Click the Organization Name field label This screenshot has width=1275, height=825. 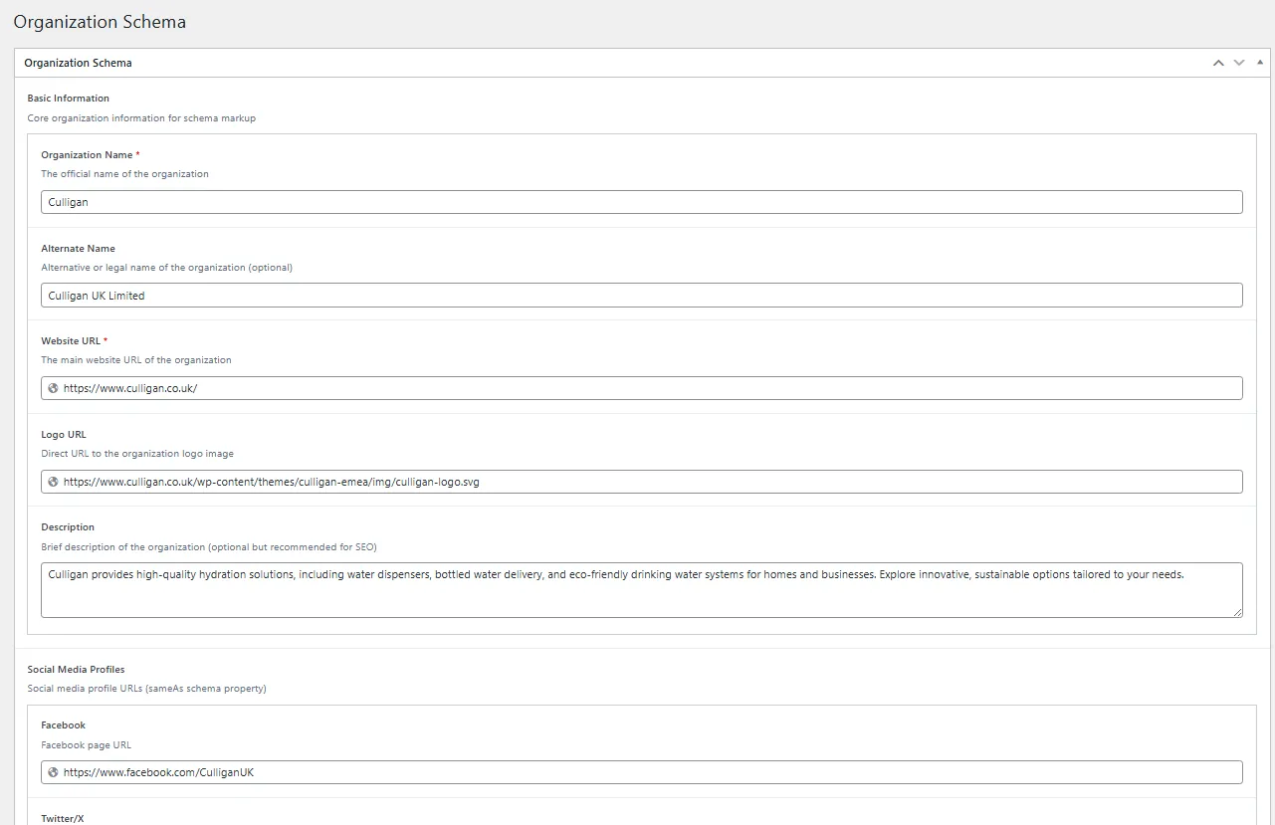(x=87, y=155)
